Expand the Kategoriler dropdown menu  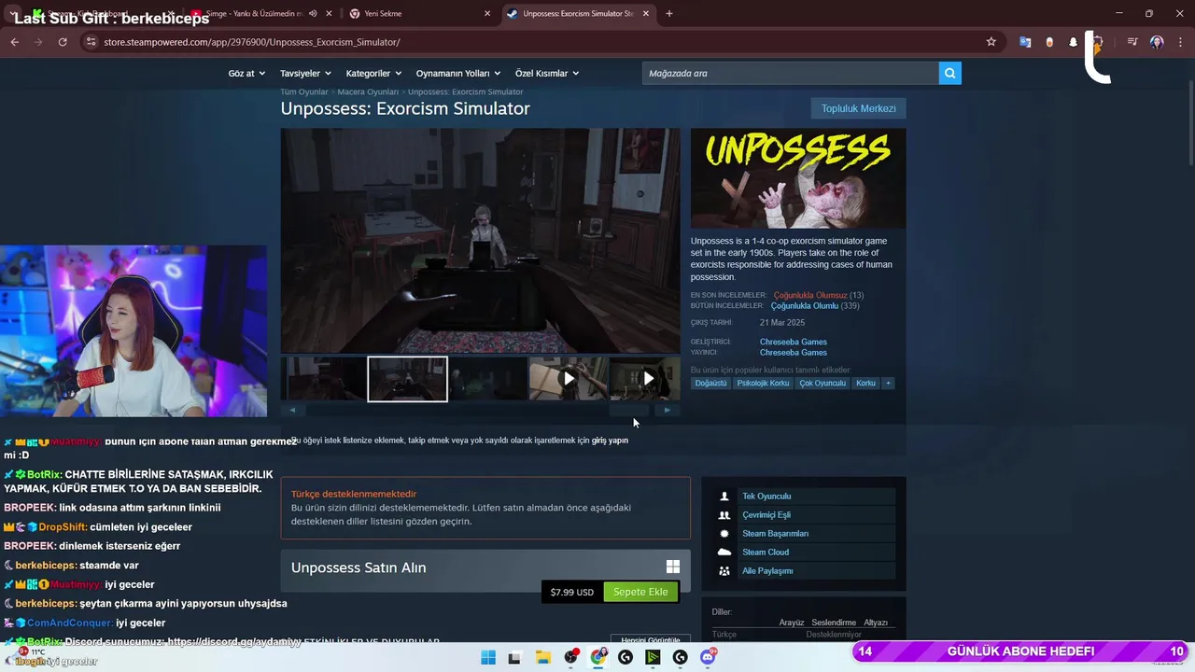(x=373, y=73)
